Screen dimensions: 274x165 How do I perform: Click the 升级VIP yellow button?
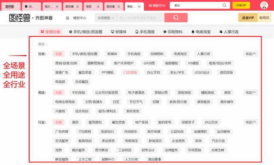(x=241, y=6)
